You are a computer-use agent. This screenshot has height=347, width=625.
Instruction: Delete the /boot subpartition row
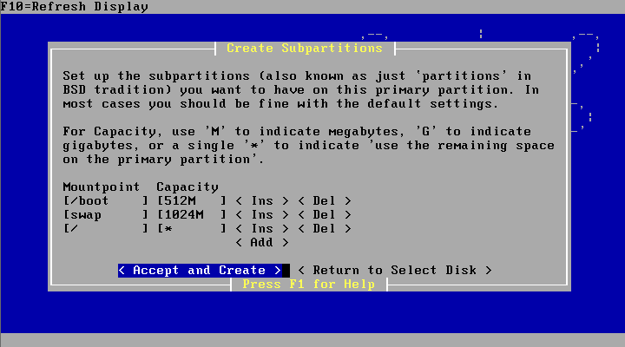pos(324,200)
